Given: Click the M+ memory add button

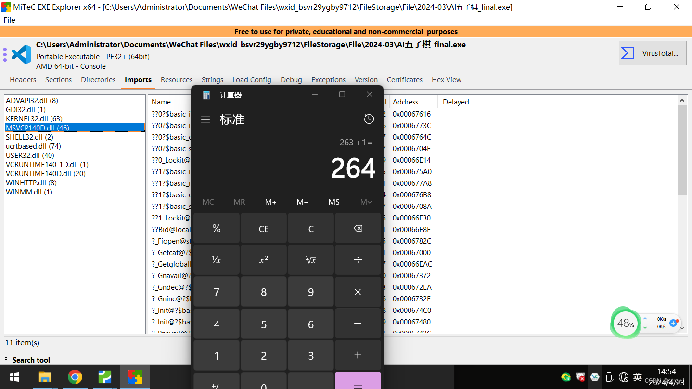Looking at the screenshot, I should [x=271, y=202].
